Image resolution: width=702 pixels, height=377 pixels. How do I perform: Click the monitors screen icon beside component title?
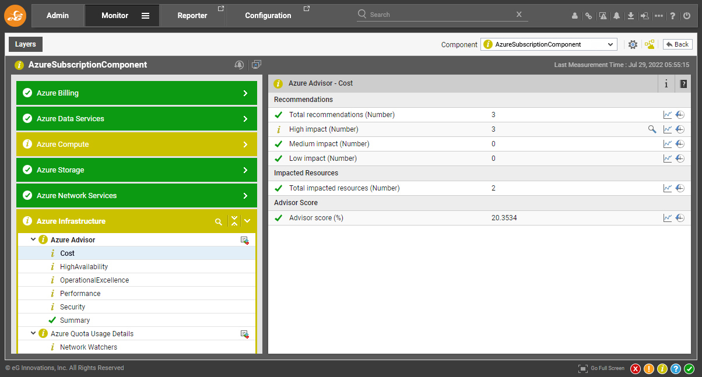(x=257, y=65)
